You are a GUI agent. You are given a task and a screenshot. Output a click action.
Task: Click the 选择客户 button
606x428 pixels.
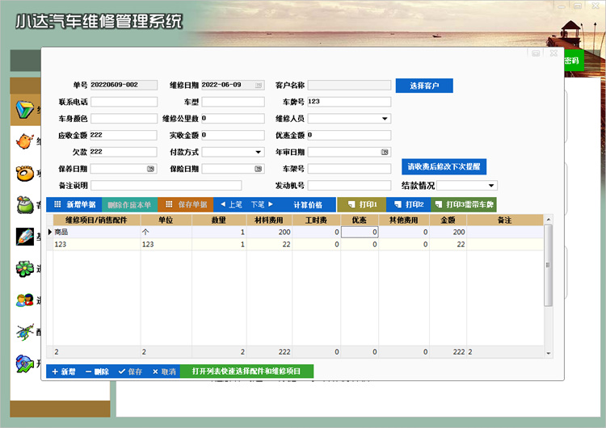[424, 86]
